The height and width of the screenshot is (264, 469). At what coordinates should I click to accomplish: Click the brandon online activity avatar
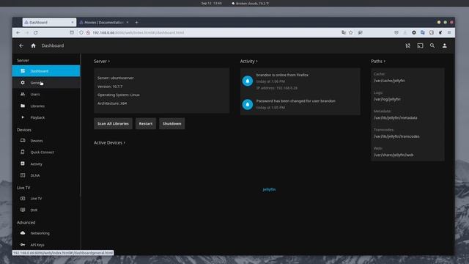click(x=248, y=81)
